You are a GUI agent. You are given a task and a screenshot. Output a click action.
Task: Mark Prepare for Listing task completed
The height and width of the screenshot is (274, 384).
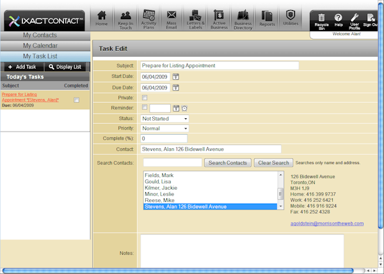tap(76, 100)
